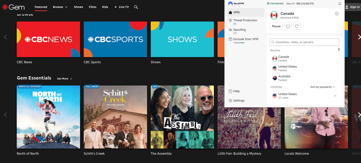Click the Settings gear icon in NordVPN
Screen dimensions: 361x163
[230, 100]
